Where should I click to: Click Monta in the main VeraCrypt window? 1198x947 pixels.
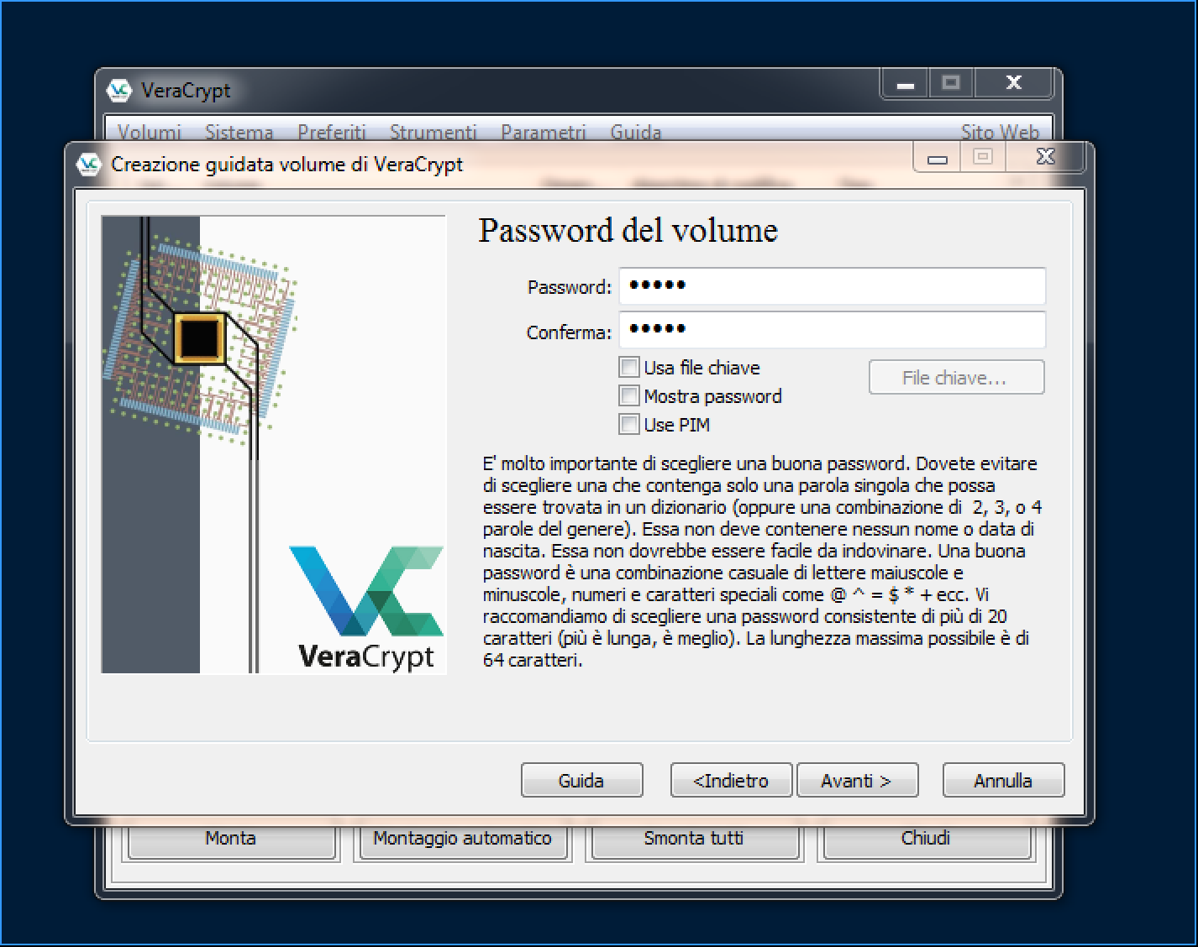(x=230, y=840)
